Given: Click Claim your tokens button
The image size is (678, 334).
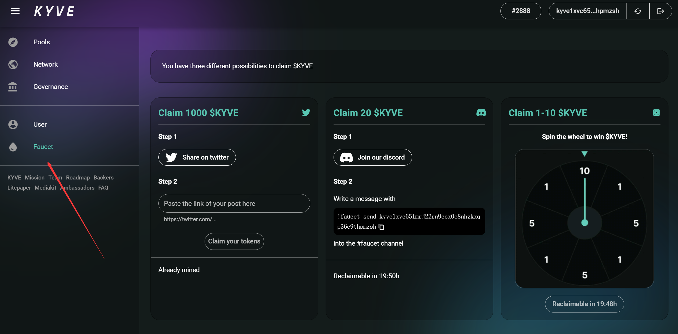Looking at the screenshot, I should tap(234, 241).
